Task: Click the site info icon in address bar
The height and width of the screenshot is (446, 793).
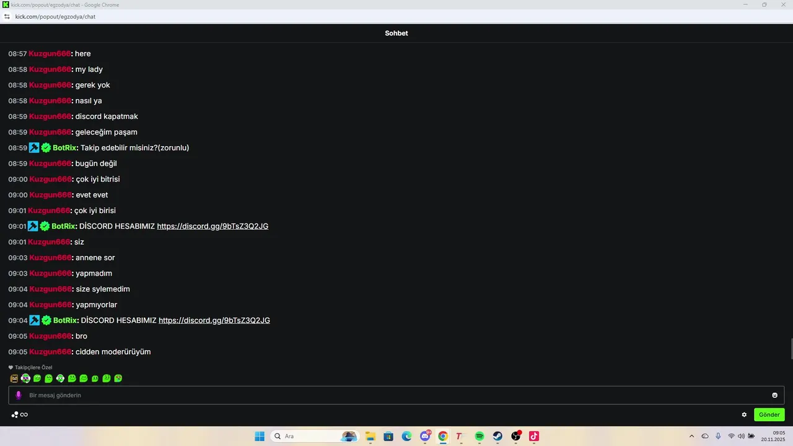Action: [x=7, y=17]
